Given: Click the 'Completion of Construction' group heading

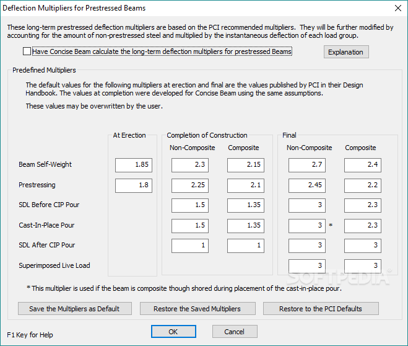Looking at the screenshot, I should tap(207, 135).
